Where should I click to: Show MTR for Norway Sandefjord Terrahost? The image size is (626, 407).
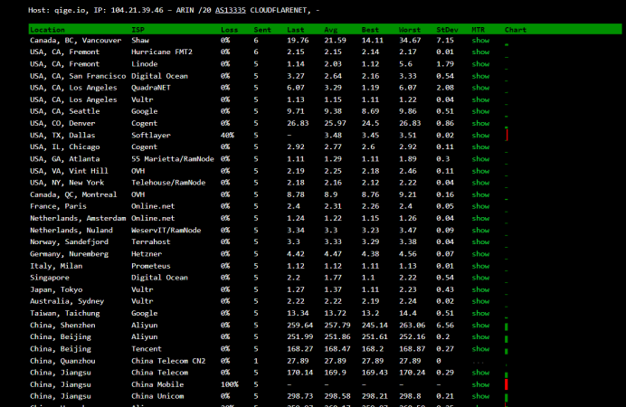480,241
